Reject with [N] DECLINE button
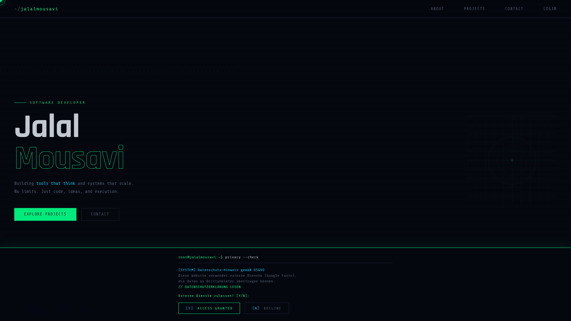 (x=267, y=308)
